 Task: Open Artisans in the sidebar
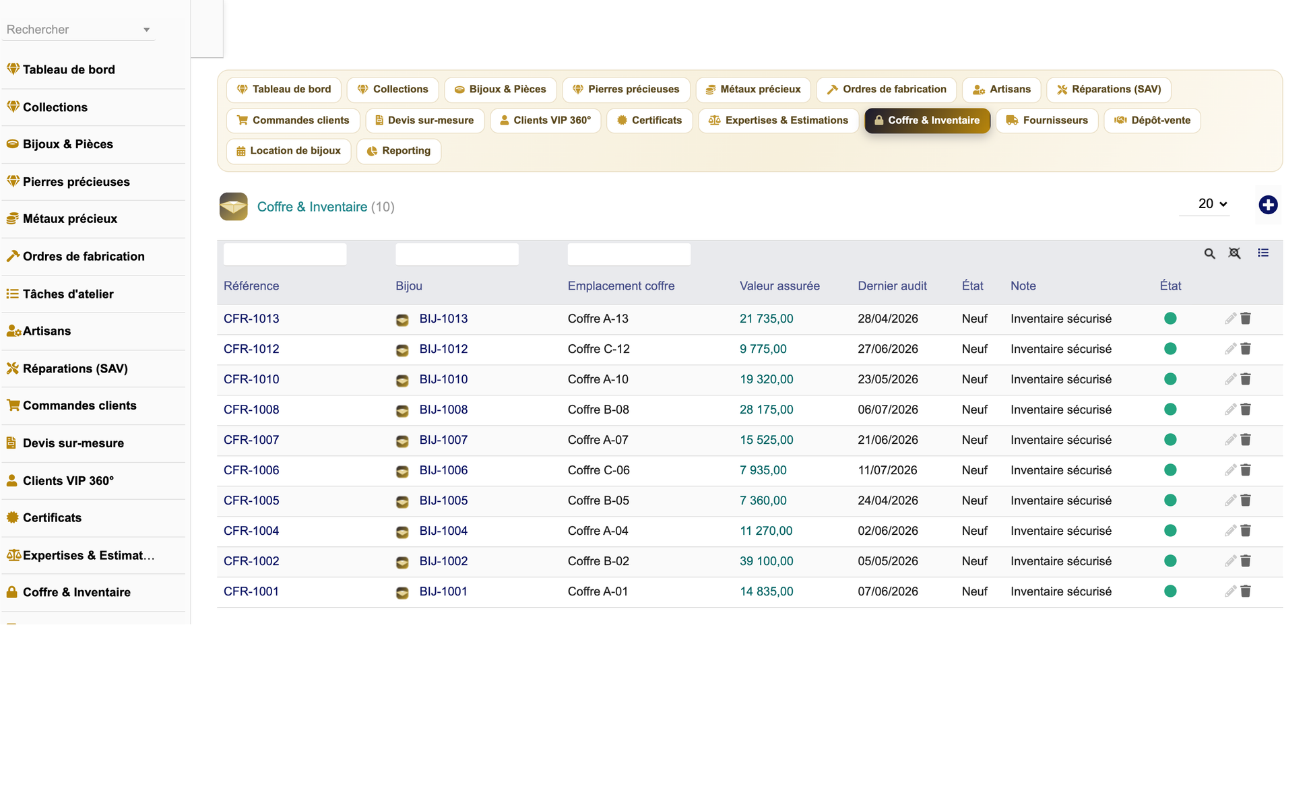point(46,331)
